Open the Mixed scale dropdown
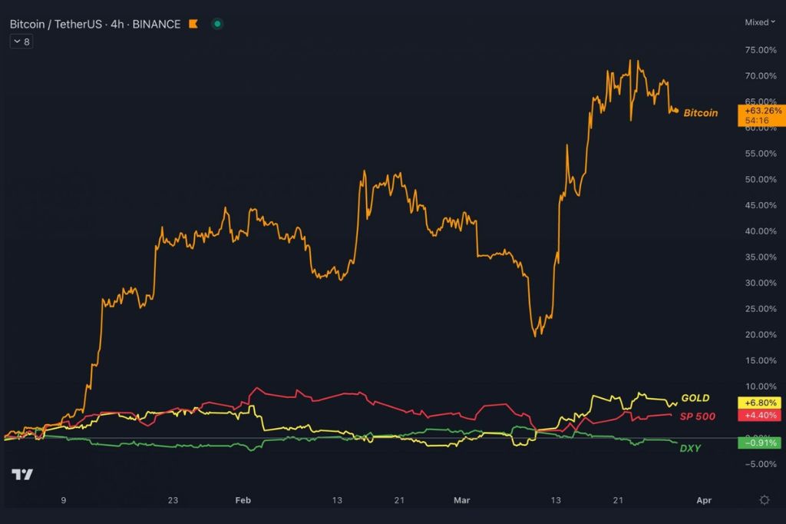Screen dimensions: 786x524 [x=760, y=22]
